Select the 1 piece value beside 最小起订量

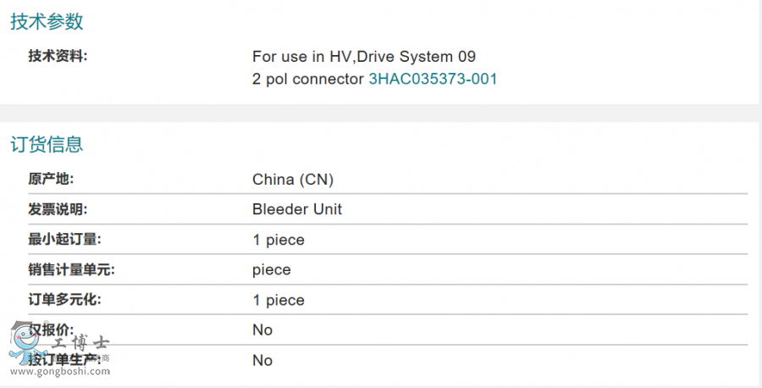coord(279,240)
